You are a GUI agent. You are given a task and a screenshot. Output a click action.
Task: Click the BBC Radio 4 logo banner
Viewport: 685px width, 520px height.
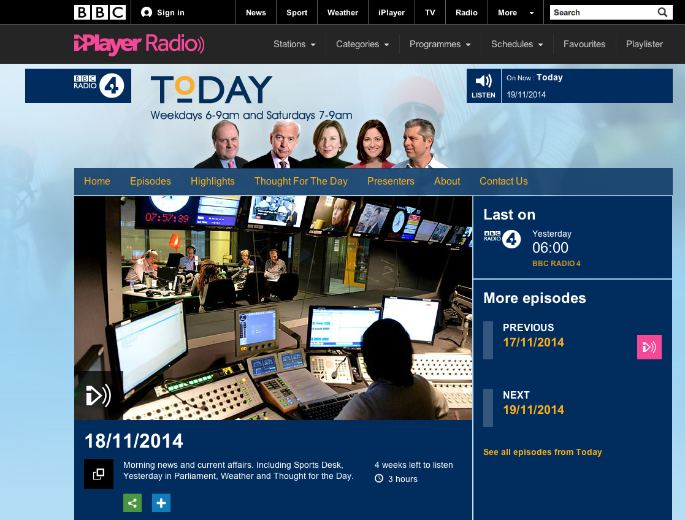[x=78, y=86]
